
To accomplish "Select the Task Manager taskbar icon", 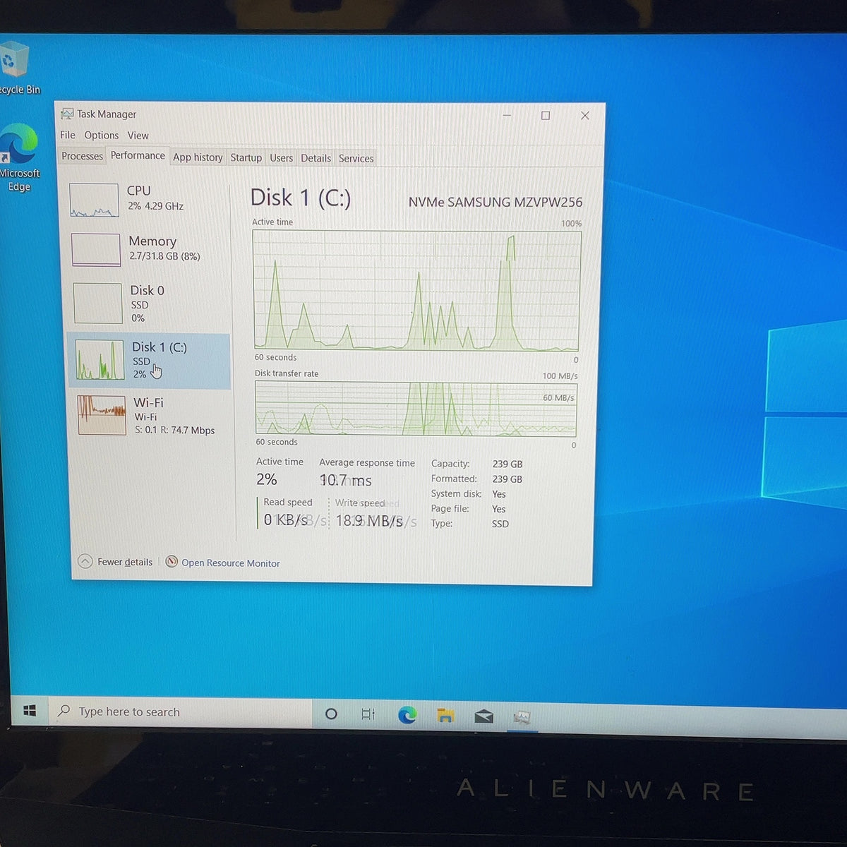I will pyautogui.click(x=522, y=718).
